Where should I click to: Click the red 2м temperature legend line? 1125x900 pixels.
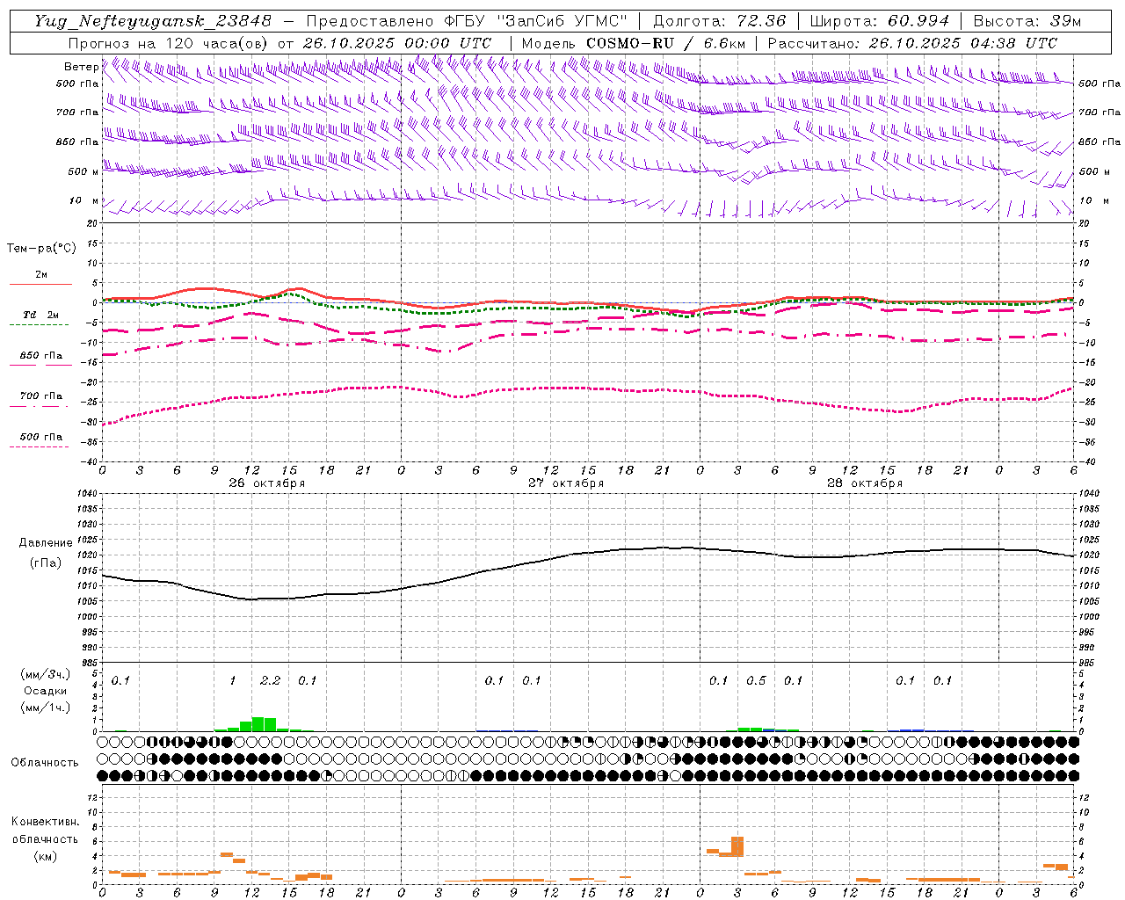pos(40,284)
